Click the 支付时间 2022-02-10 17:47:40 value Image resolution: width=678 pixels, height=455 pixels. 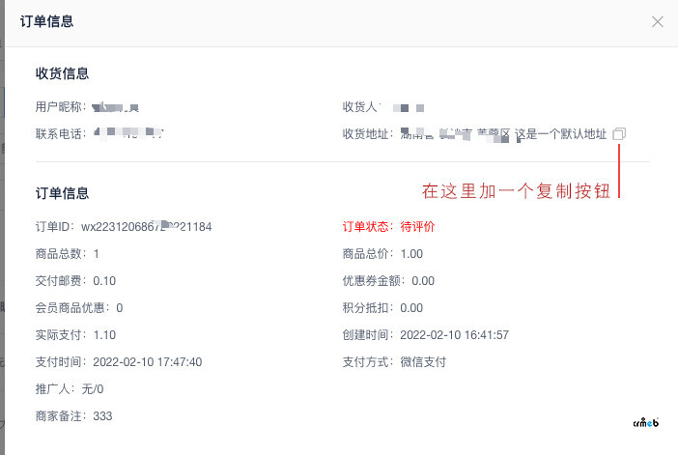148,362
